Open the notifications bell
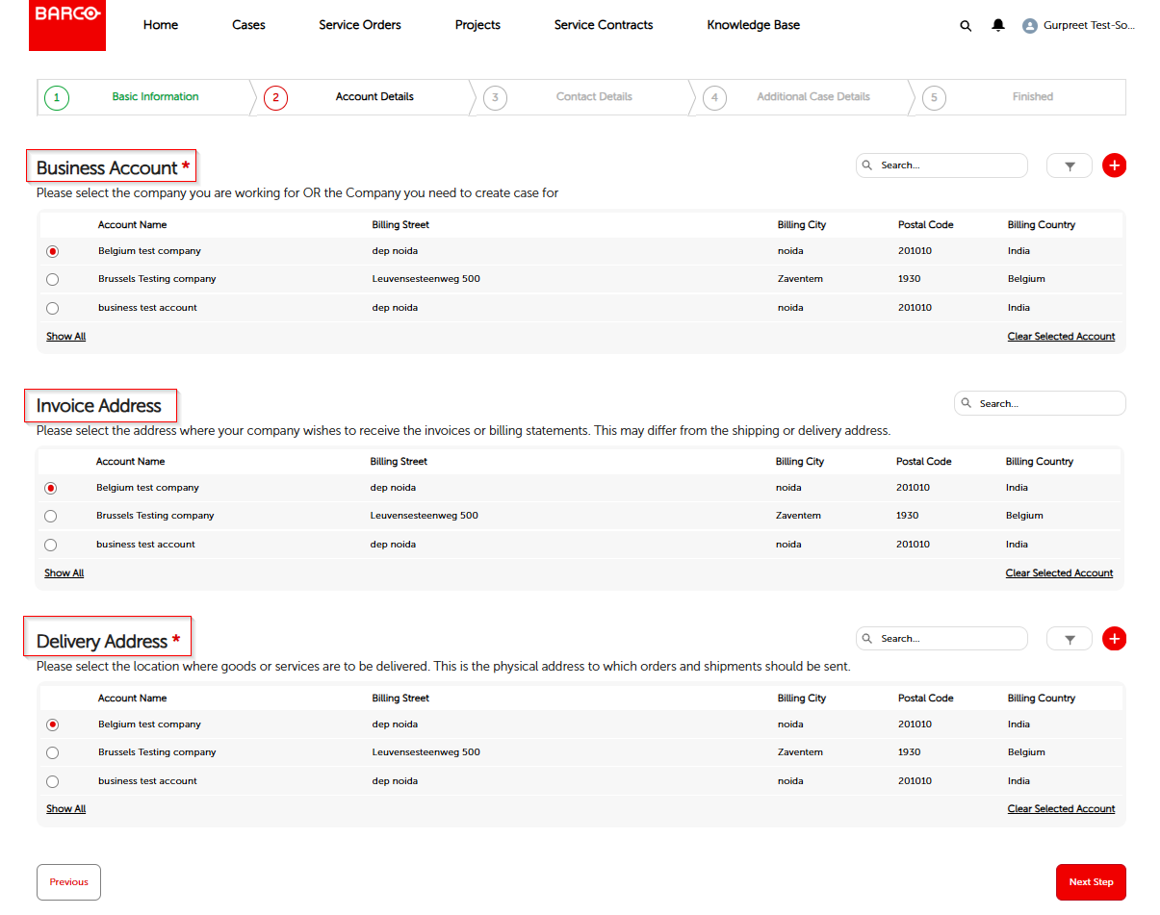This screenshot has height=915, width=1160. click(998, 26)
